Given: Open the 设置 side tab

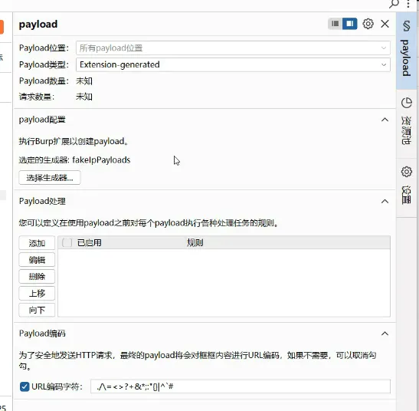Looking at the screenshot, I should 406,187.
